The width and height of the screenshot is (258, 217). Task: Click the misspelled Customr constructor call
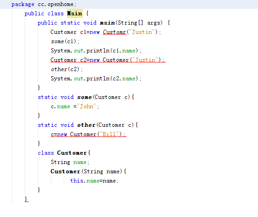coord(115,32)
